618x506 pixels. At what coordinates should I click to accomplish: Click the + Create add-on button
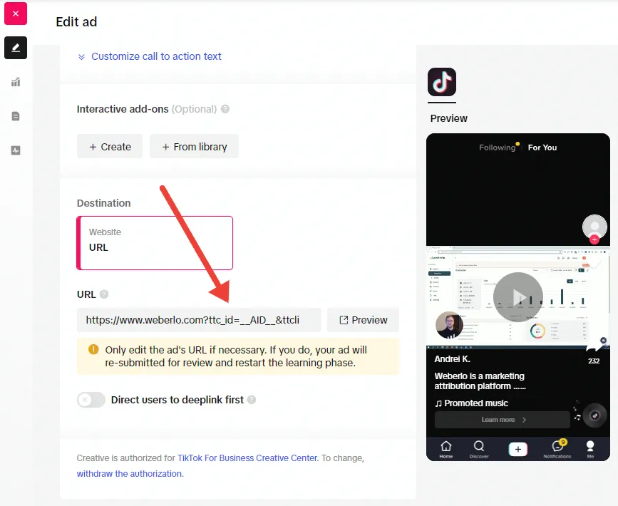click(x=110, y=147)
